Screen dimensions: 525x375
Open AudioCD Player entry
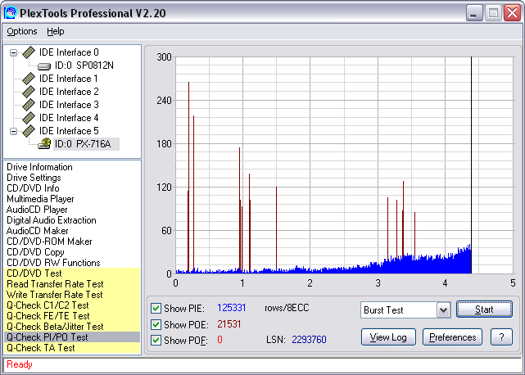(x=37, y=210)
